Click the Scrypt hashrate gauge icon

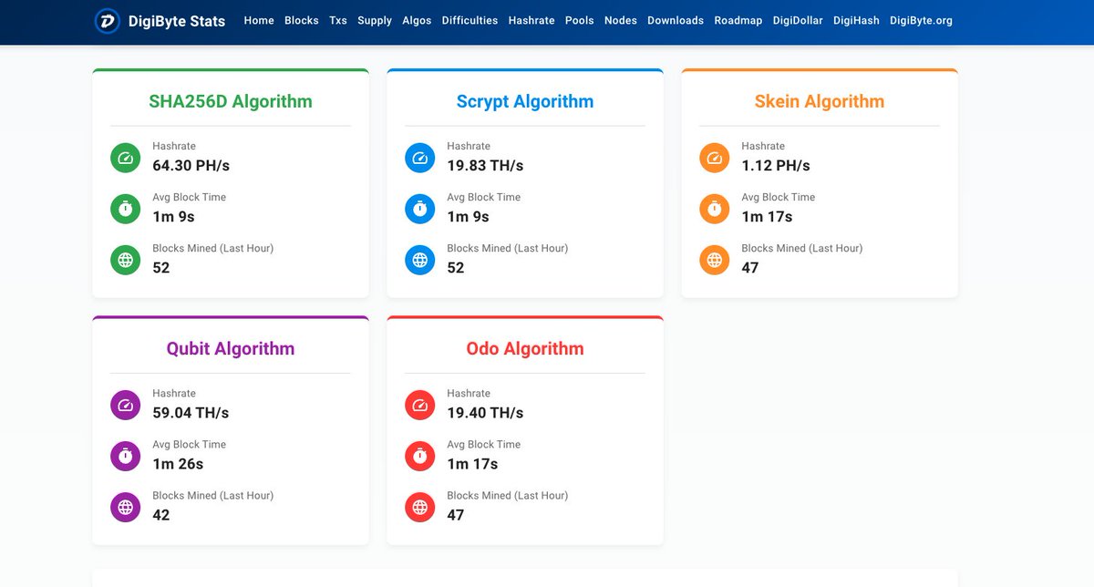[x=420, y=158]
